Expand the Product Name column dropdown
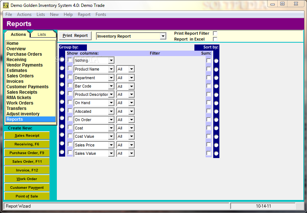 click(111, 69)
